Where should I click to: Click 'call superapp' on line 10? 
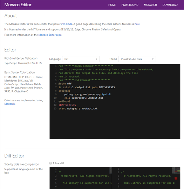(x=74, y=98)
